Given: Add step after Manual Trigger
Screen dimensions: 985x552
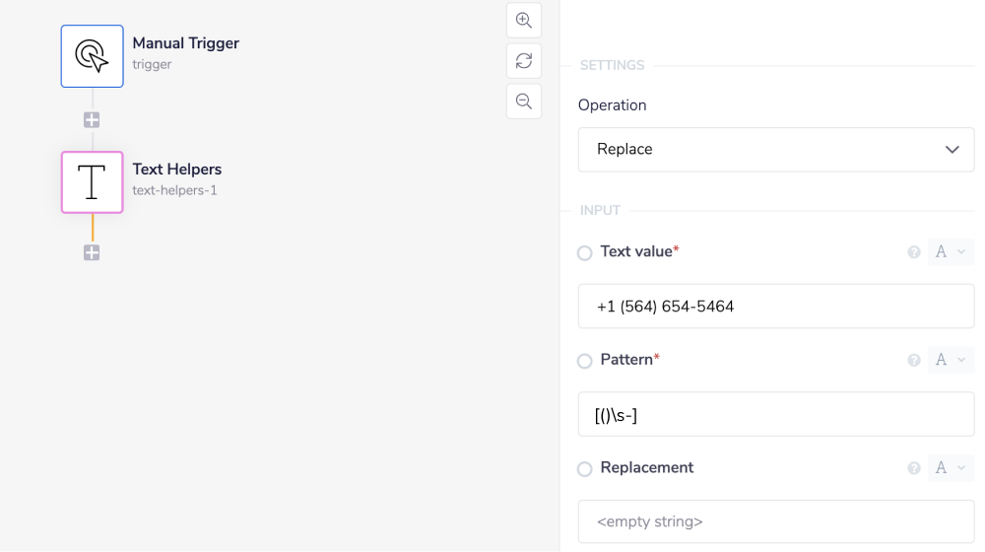Looking at the screenshot, I should 92,120.
